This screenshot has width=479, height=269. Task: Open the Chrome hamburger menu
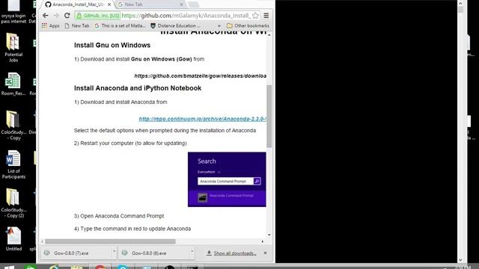266,16
